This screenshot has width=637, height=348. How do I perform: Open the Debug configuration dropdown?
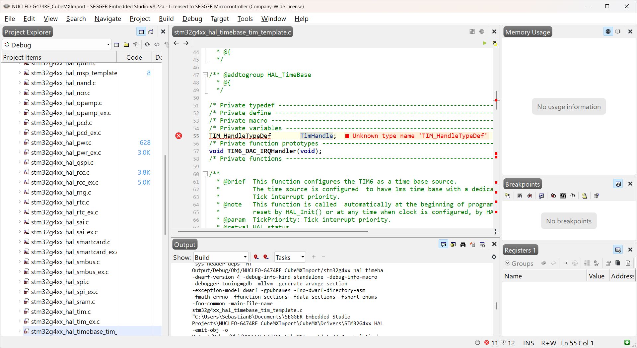108,45
